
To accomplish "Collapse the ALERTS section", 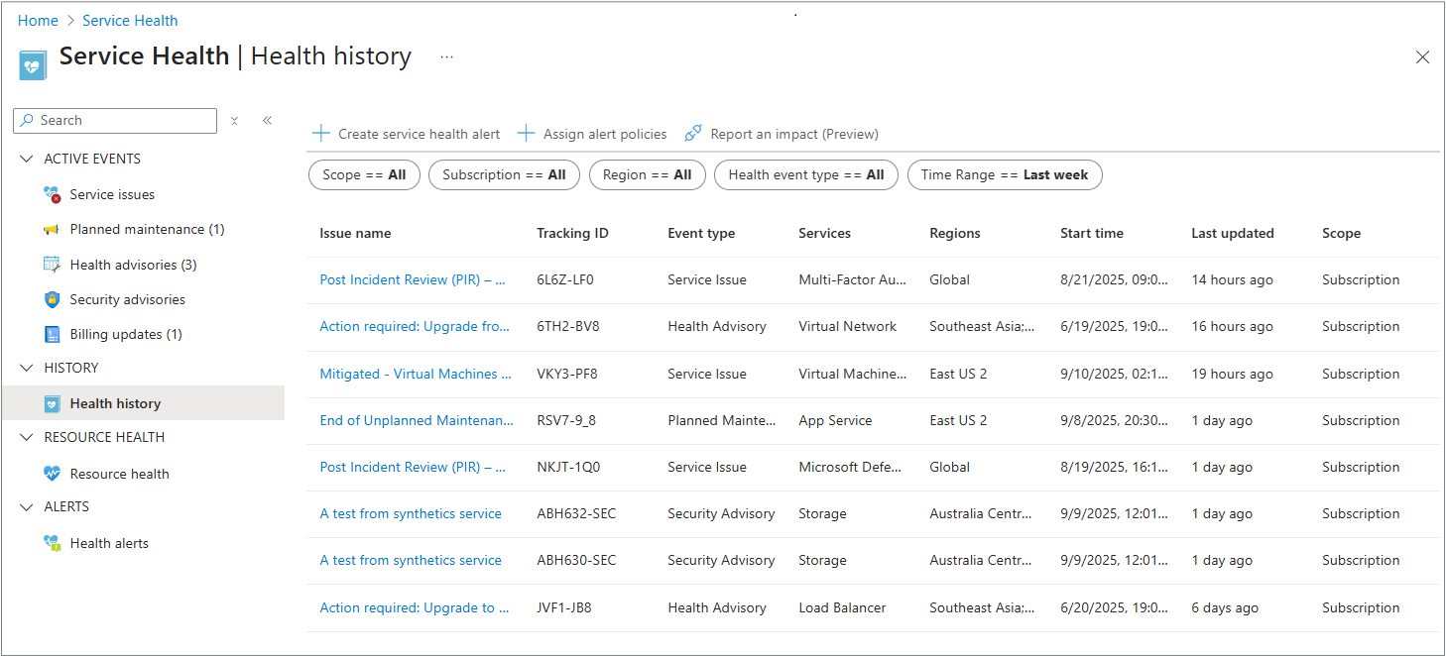I will 26,506.
